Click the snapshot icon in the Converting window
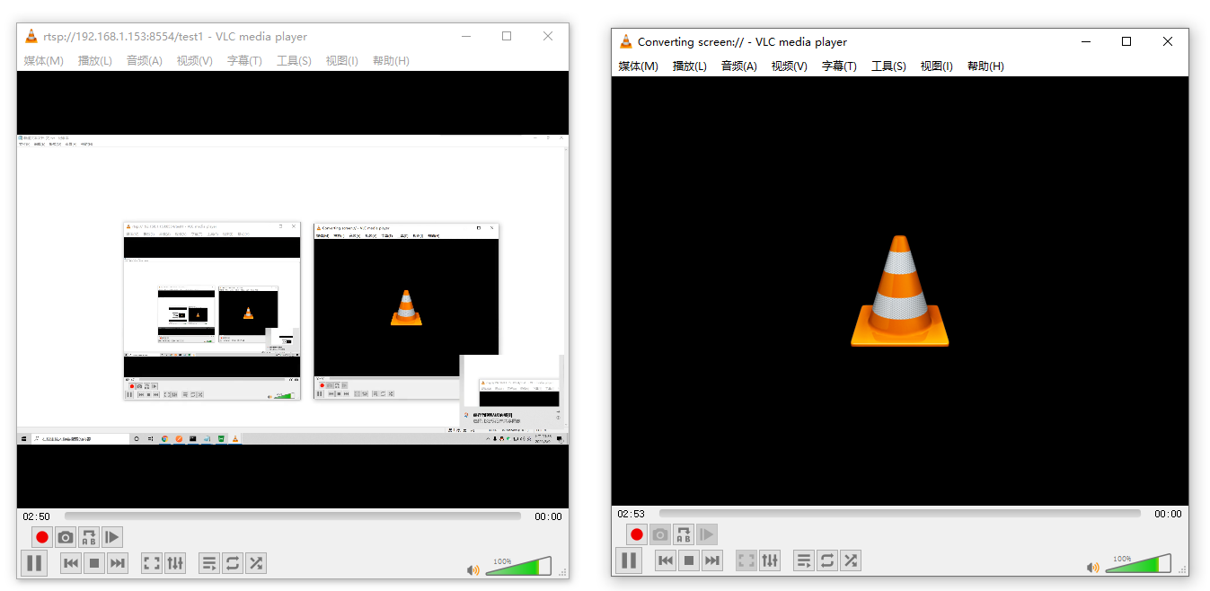This screenshot has height=591, width=1210. [x=660, y=534]
